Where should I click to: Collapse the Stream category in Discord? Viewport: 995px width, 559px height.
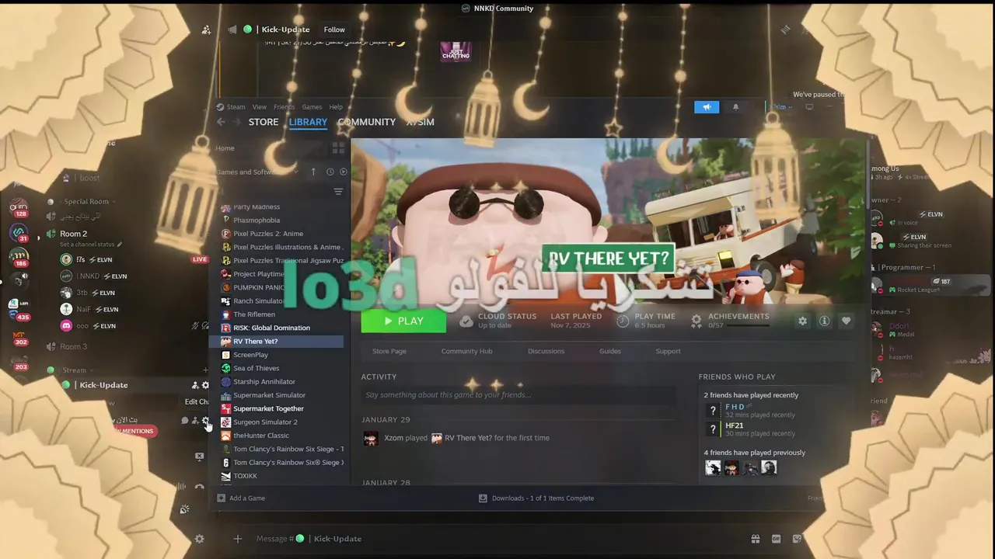74,370
